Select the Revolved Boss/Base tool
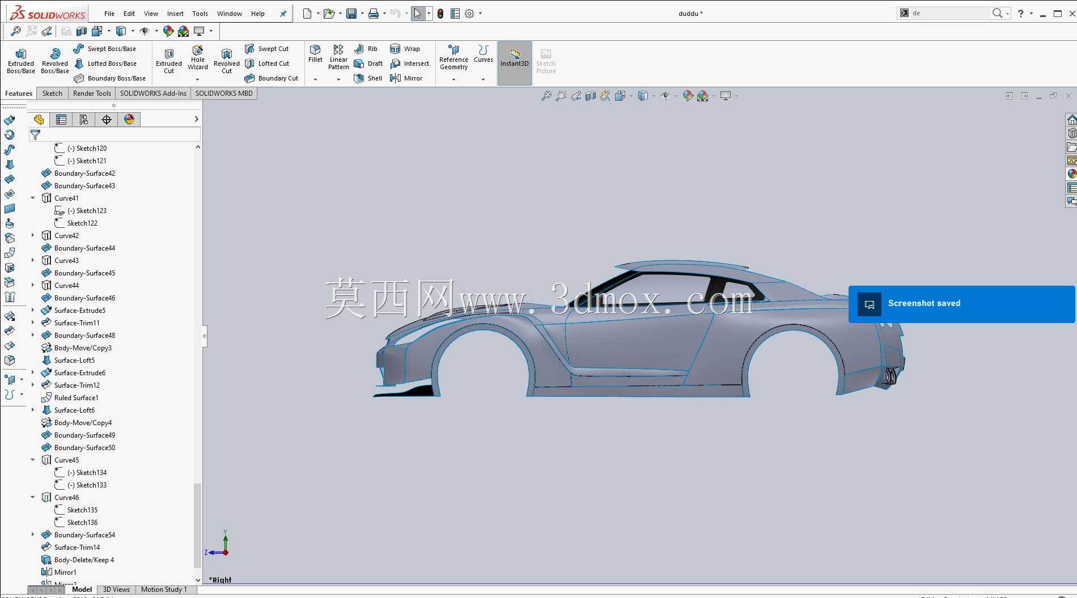This screenshot has width=1077, height=598. 55,61
